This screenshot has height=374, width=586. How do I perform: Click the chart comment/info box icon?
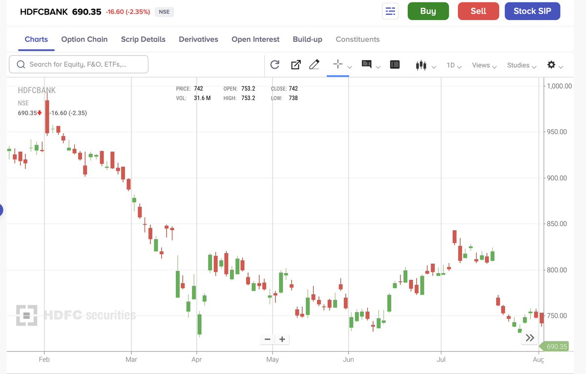pyautogui.click(x=366, y=64)
